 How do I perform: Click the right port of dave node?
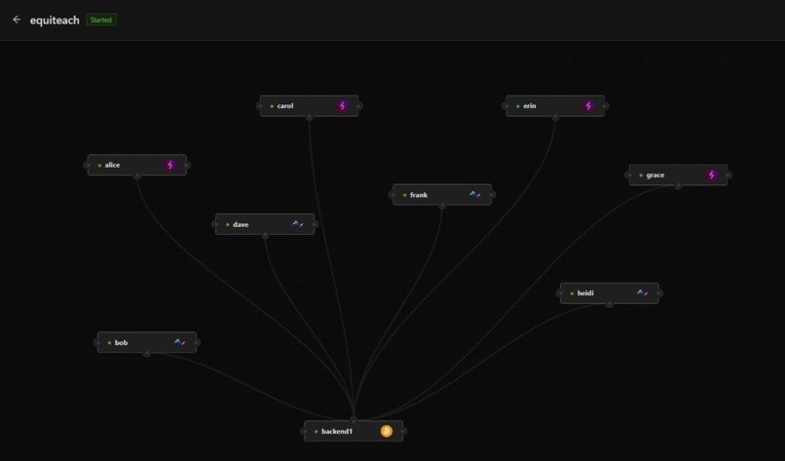(315, 224)
